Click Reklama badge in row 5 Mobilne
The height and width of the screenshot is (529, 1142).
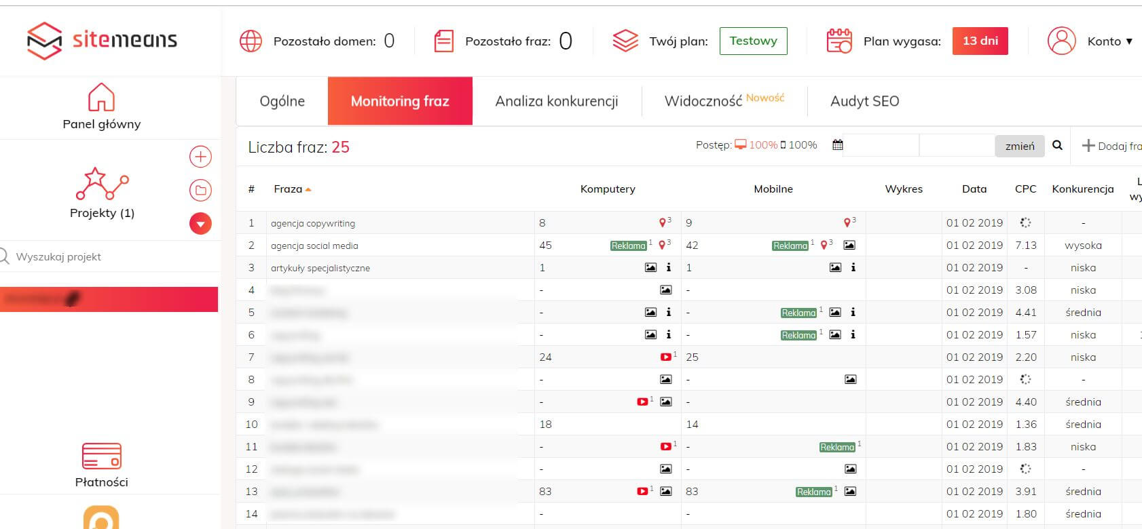click(x=798, y=313)
